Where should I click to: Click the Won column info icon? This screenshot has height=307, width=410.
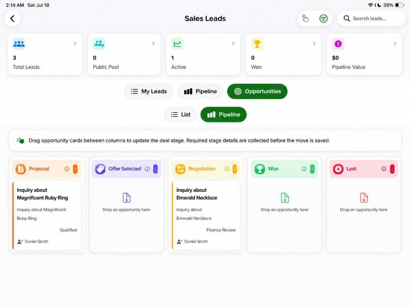(x=304, y=169)
